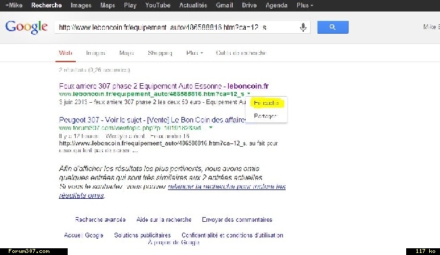Open 'Outils de recherche' search tools
Image resolution: width=440 pixels, height=255 pixels.
(x=242, y=53)
